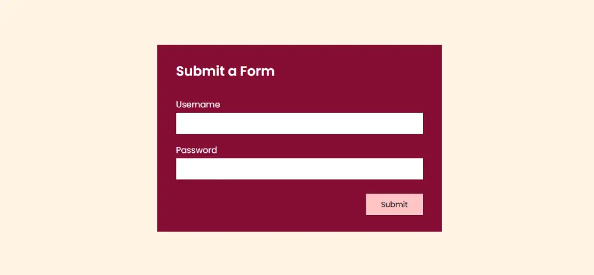Click the pink Submit button

[394, 204]
